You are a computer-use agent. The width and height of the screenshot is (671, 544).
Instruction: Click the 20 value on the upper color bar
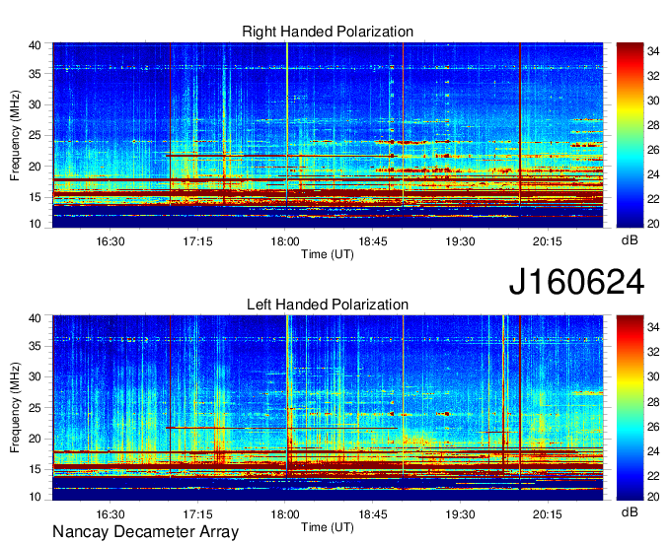pos(653,224)
